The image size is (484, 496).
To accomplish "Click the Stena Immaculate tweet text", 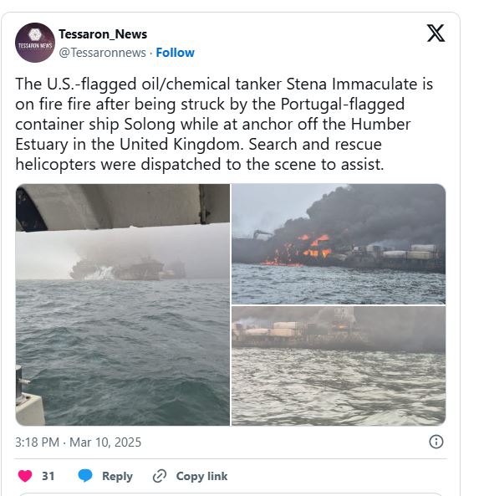I will click(224, 124).
